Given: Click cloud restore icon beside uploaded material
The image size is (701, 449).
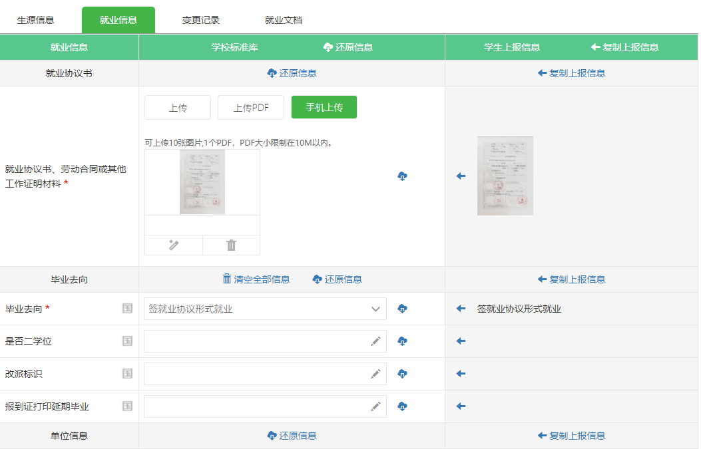Looking at the screenshot, I should pos(402,176).
